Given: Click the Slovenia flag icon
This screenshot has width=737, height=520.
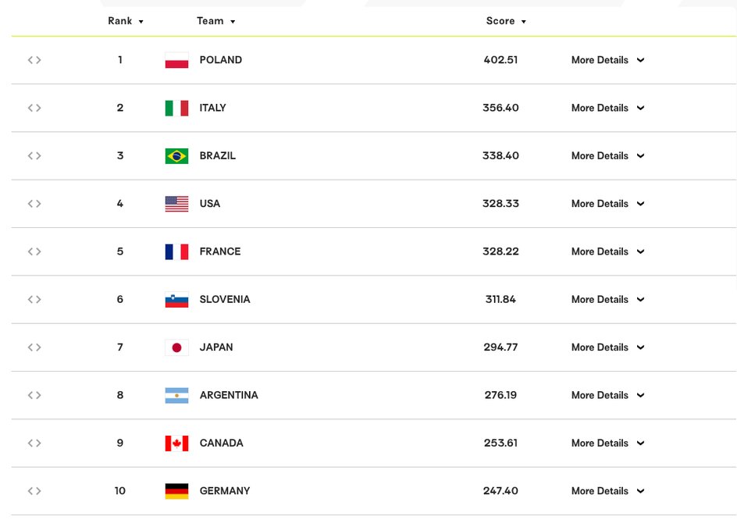Looking at the screenshot, I should pyautogui.click(x=176, y=300).
